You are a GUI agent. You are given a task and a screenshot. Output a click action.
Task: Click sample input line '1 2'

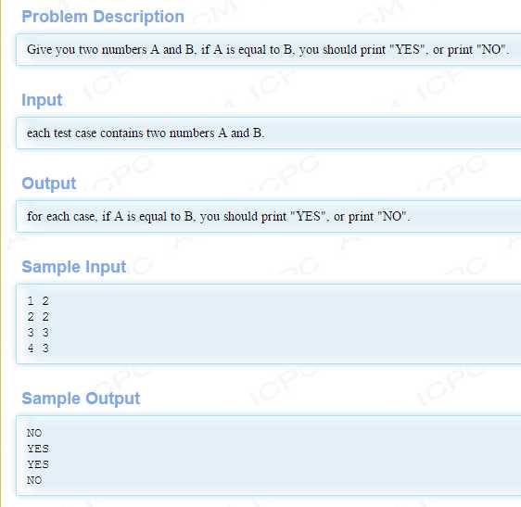[x=38, y=301]
